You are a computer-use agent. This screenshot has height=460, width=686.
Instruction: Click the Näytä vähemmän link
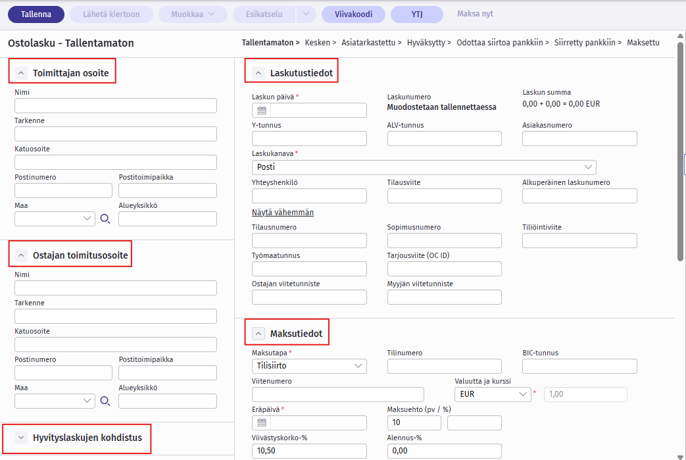[x=283, y=213]
